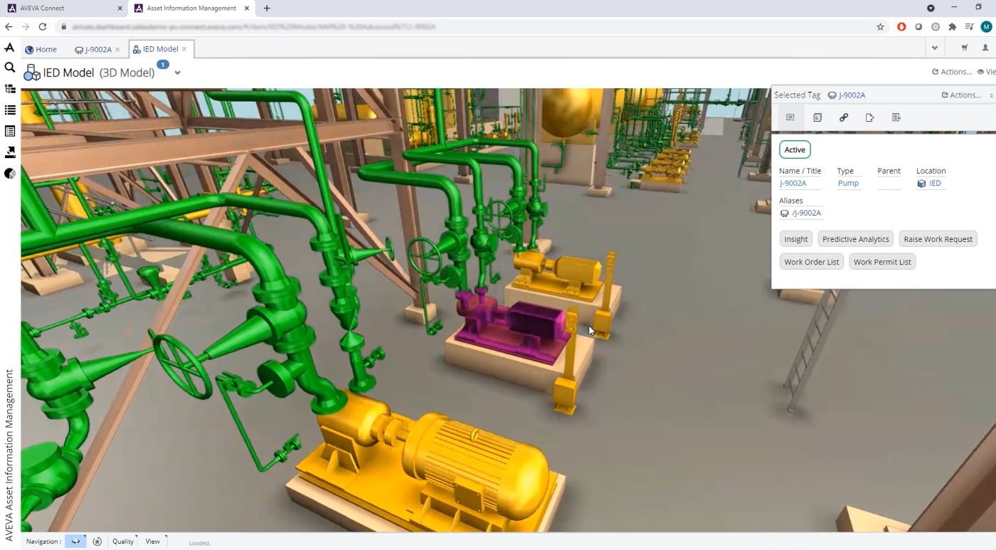Click the browser back arrow
The image size is (996, 550).
9,27
